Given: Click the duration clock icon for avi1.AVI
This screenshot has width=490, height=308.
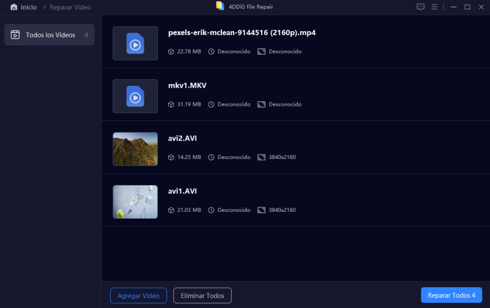Looking at the screenshot, I should [211, 210].
